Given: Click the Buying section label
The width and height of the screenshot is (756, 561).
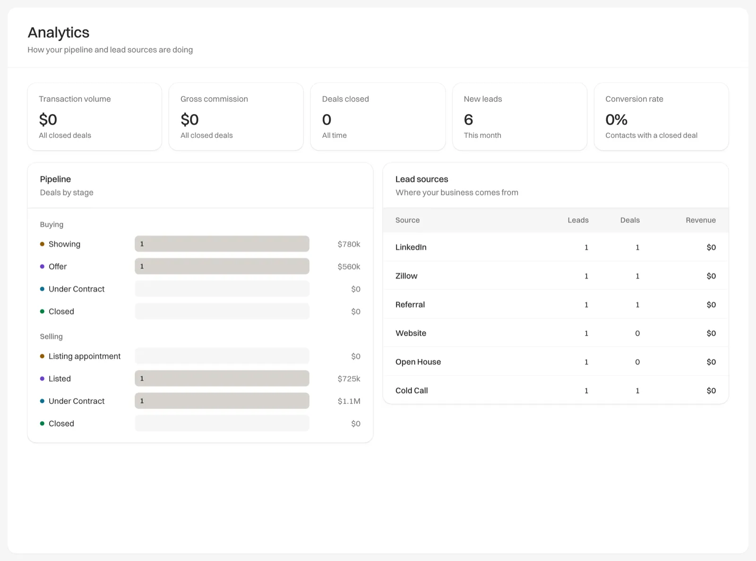Looking at the screenshot, I should (52, 224).
